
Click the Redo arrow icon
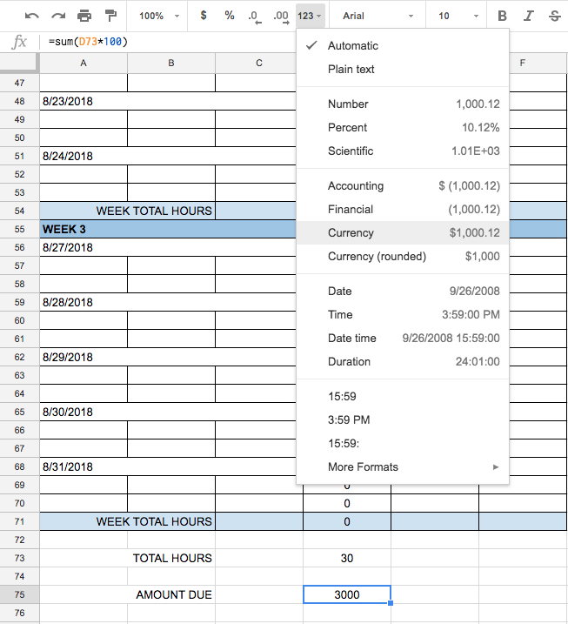coord(58,16)
